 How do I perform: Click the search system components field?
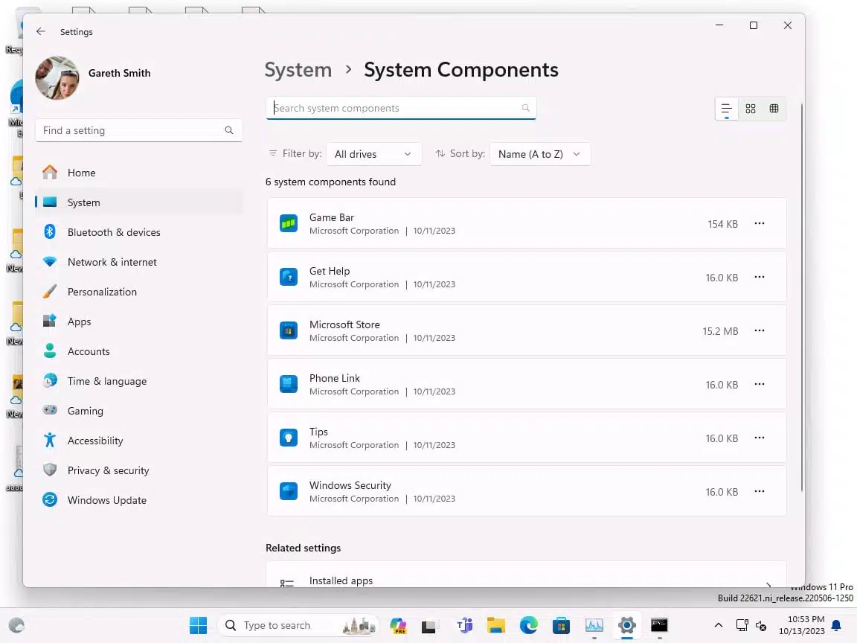point(401,108)
